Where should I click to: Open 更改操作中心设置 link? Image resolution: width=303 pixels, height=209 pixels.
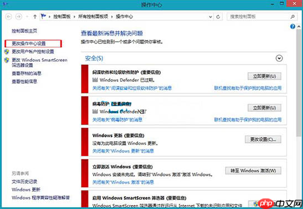(x=28, y=43)
